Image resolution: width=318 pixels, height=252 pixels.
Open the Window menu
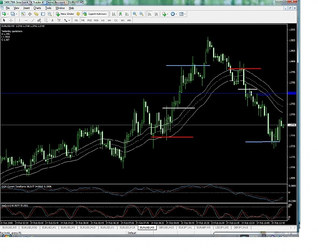click(60, 8)
